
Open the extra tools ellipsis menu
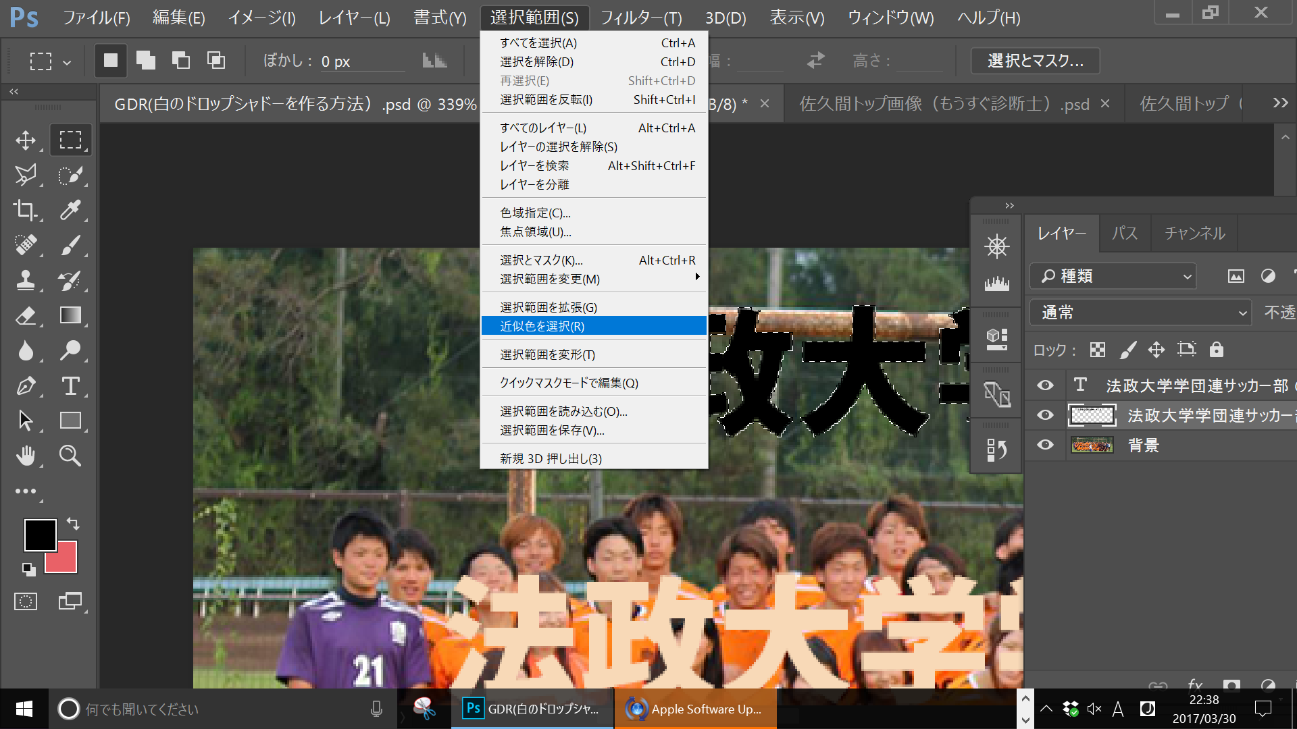26,491
